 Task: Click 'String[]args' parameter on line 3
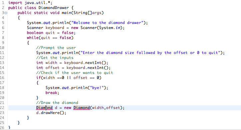click(x=87, y=13)
